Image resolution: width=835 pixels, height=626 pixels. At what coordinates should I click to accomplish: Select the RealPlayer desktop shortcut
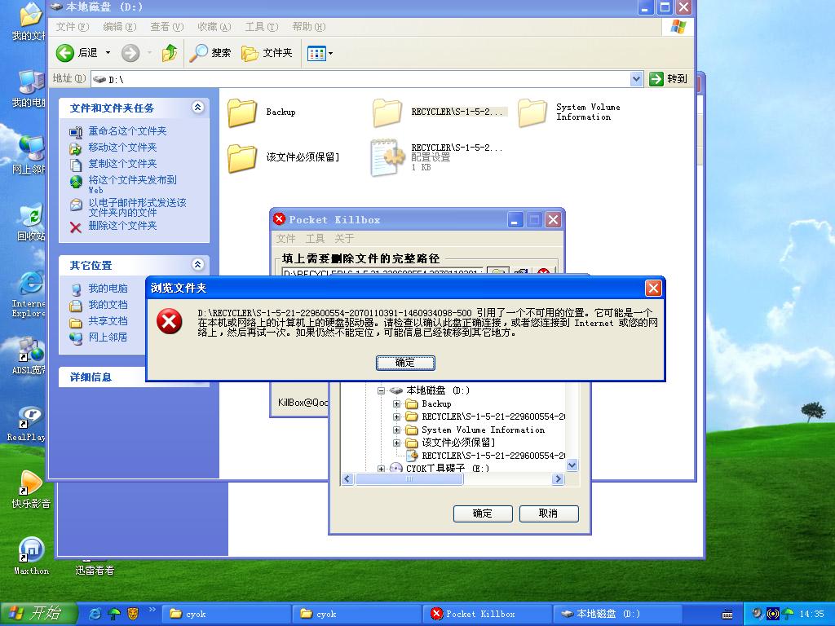[27, 423]
